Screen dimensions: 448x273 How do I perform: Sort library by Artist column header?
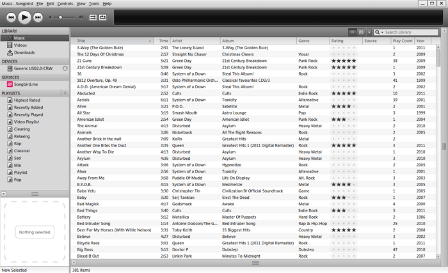[195, 41]
